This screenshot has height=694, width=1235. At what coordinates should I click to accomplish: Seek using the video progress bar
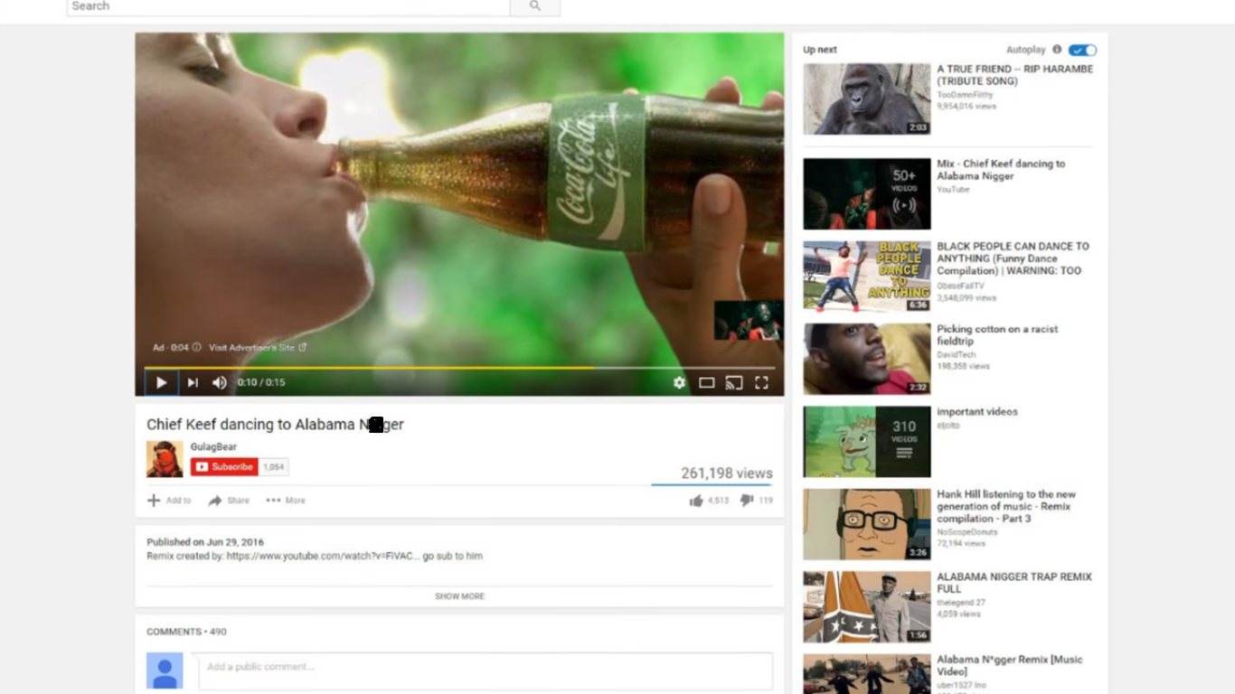click(x=459, y=368)
